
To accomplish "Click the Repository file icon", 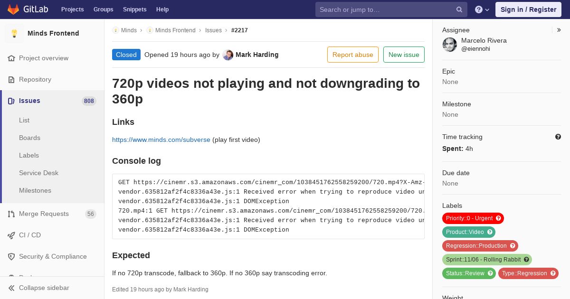I will 11,79.
